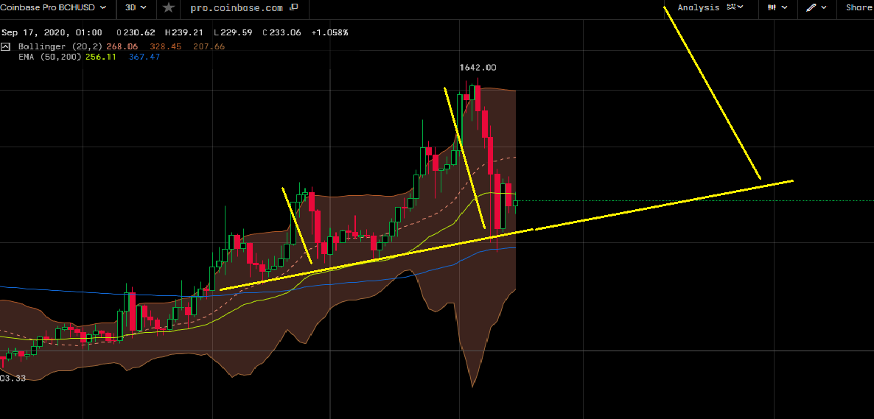
Task: Open the pencil drawing tools dropdown
Action: tap(817, 8)
